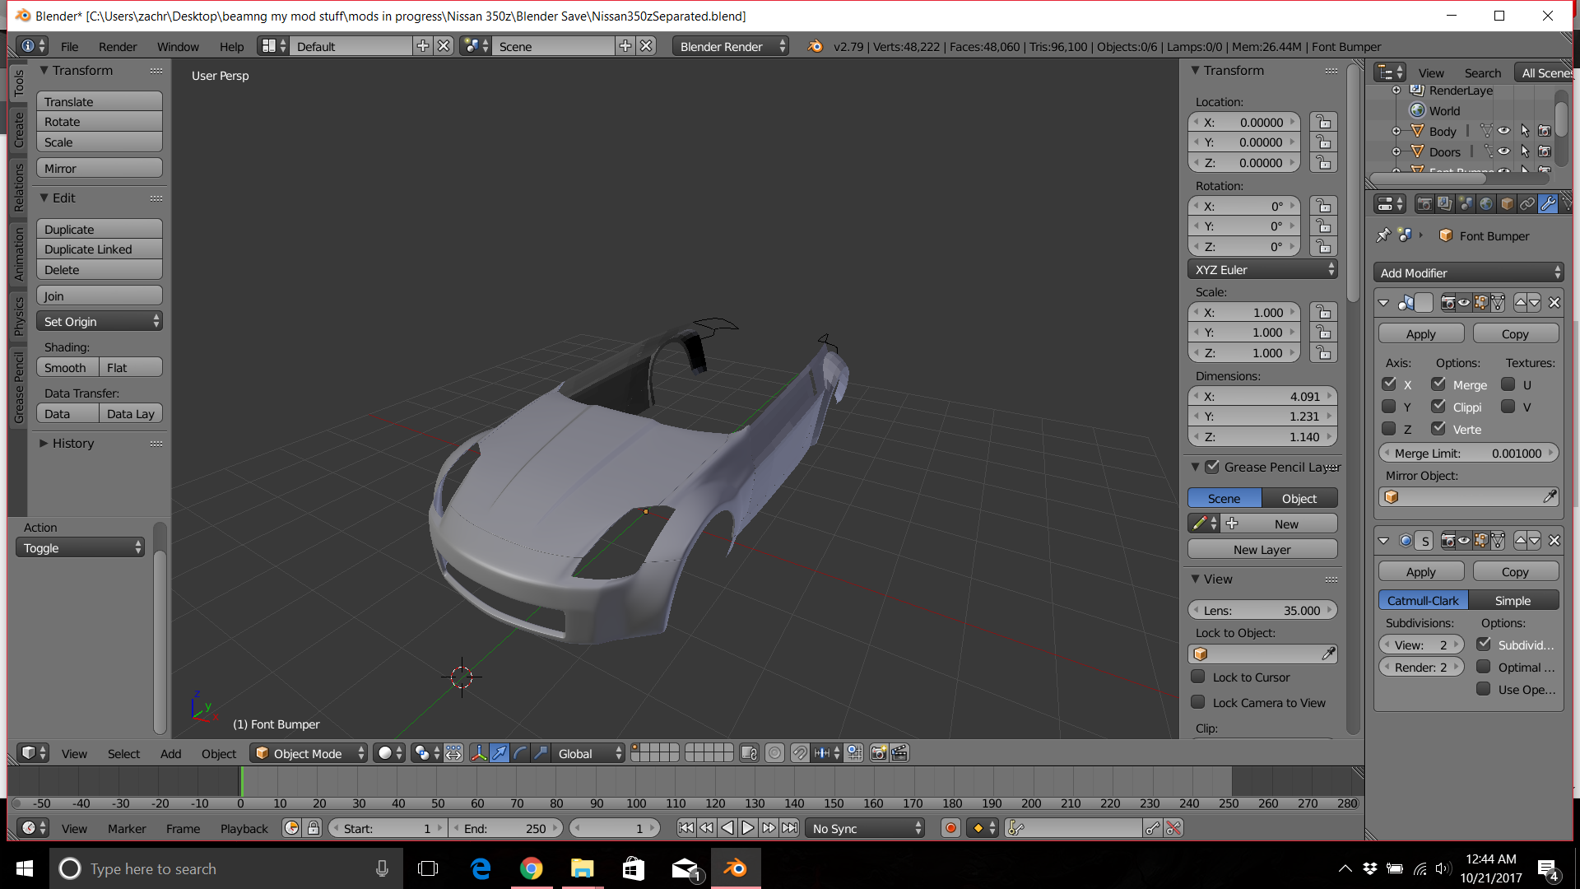Toggle proportional editing circle icon

click(774, 753)
